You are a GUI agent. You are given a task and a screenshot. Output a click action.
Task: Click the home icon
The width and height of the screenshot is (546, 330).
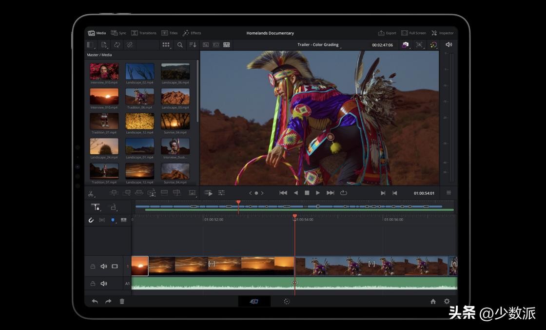click(x=433, y=302)
